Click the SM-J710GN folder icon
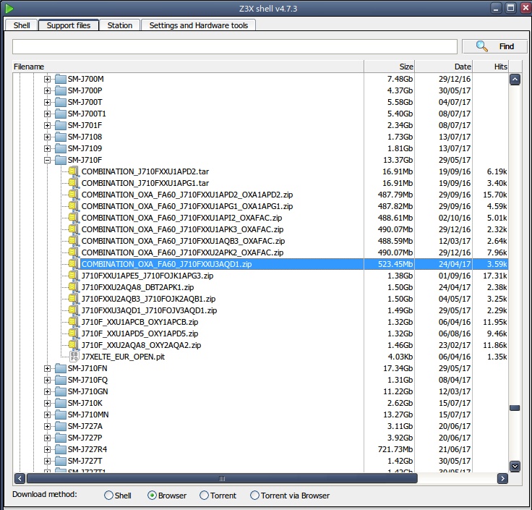The width and height of the screenshot is (532, 510). (x=61, y=391)
